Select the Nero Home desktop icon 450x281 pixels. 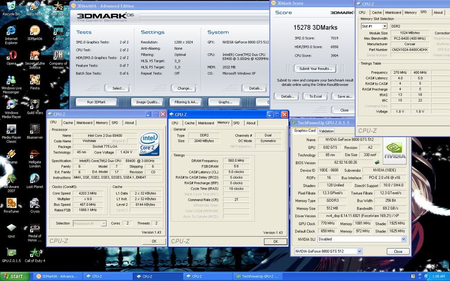pyautogui.click(x=35, y=6)
